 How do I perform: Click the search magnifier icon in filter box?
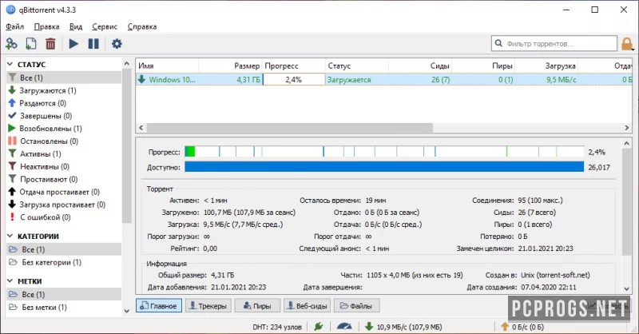coord(498,43)
